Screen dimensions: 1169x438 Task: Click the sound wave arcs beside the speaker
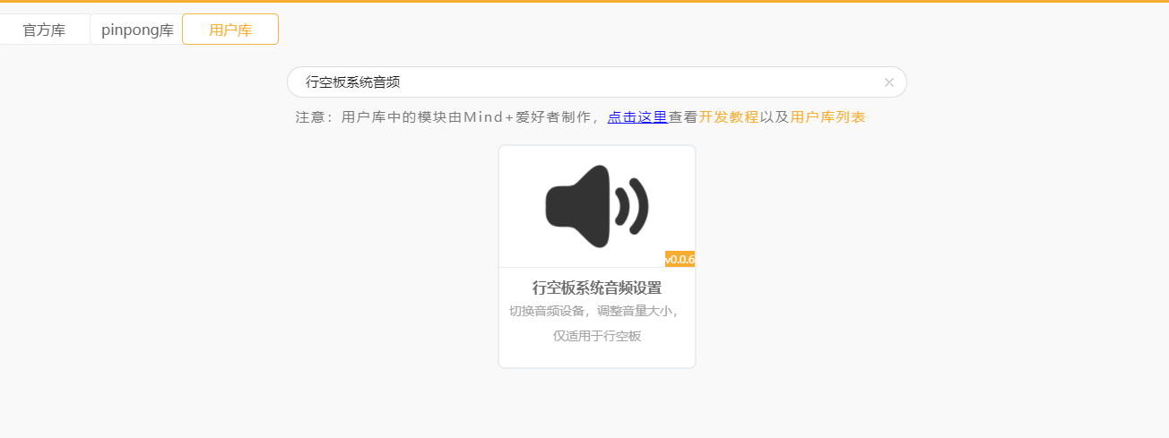632,207
